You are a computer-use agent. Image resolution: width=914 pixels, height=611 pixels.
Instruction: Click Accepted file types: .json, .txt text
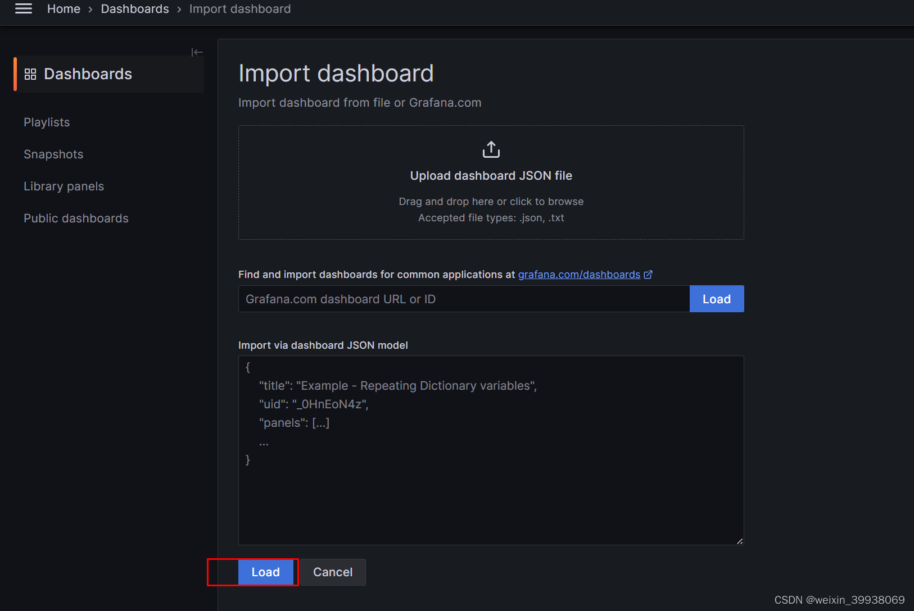tap(491, 218)
